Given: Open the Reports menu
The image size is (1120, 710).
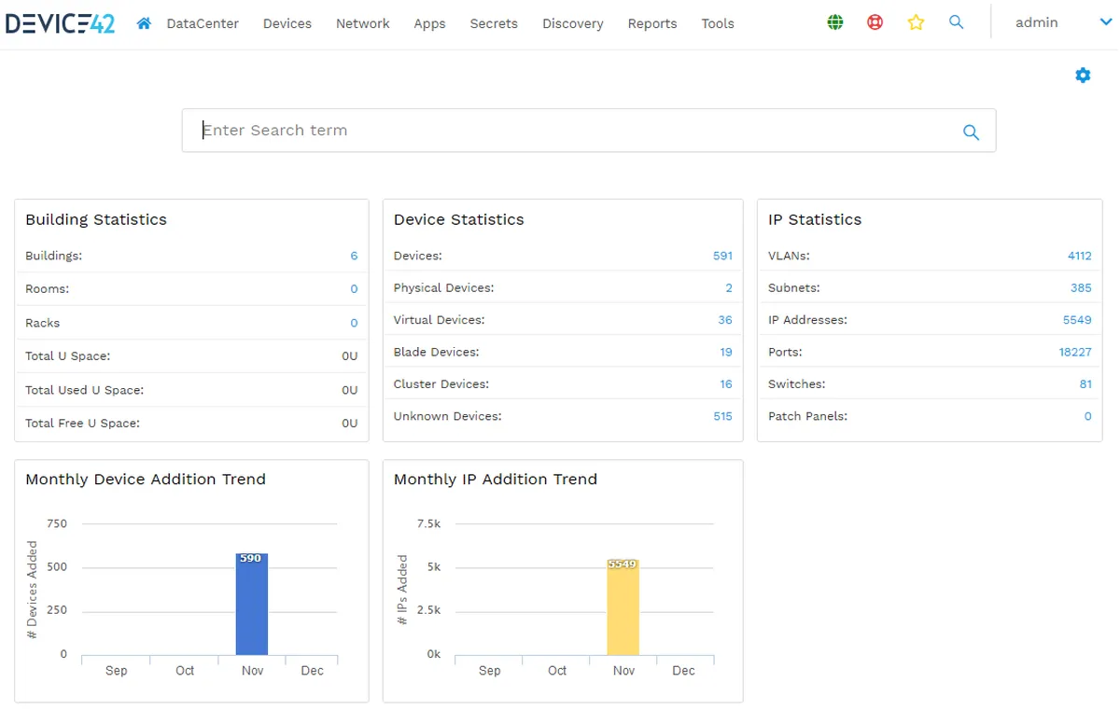Looking at the screenshot, I should click(651, 23).
